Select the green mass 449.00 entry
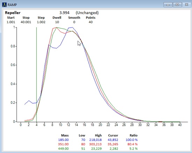The height and width of the screenshot is (153, 192). (63, 148)
